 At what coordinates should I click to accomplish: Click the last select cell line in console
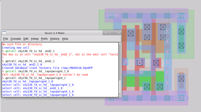click(x=38, y=95)
